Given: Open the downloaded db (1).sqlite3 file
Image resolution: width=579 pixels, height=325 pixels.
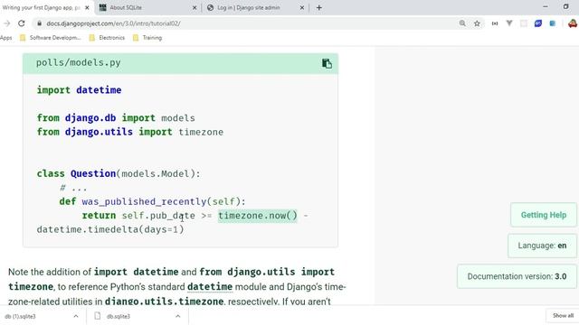Looking at the screenshot, I should pyautogui.click(x=20, y=316).
